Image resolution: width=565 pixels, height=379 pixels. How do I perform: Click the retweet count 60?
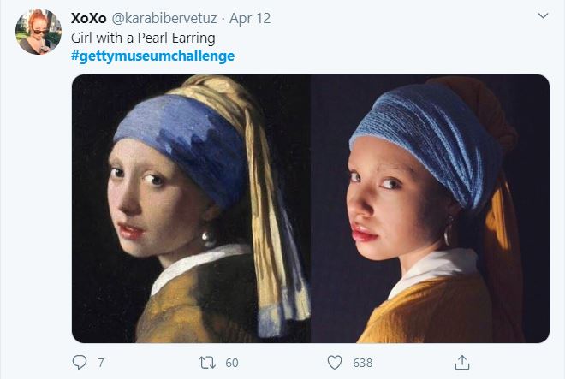click(x=232, y=363)
